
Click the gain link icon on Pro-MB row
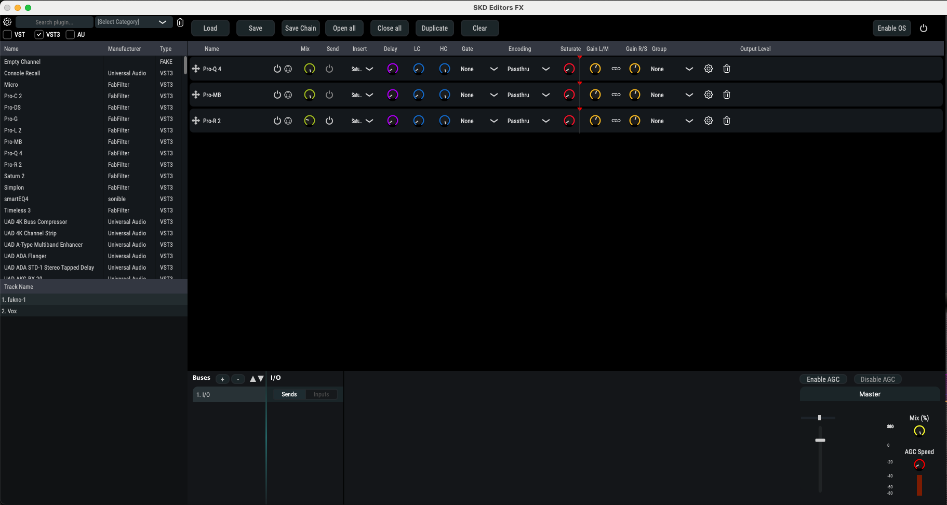[x=616, y=95]
